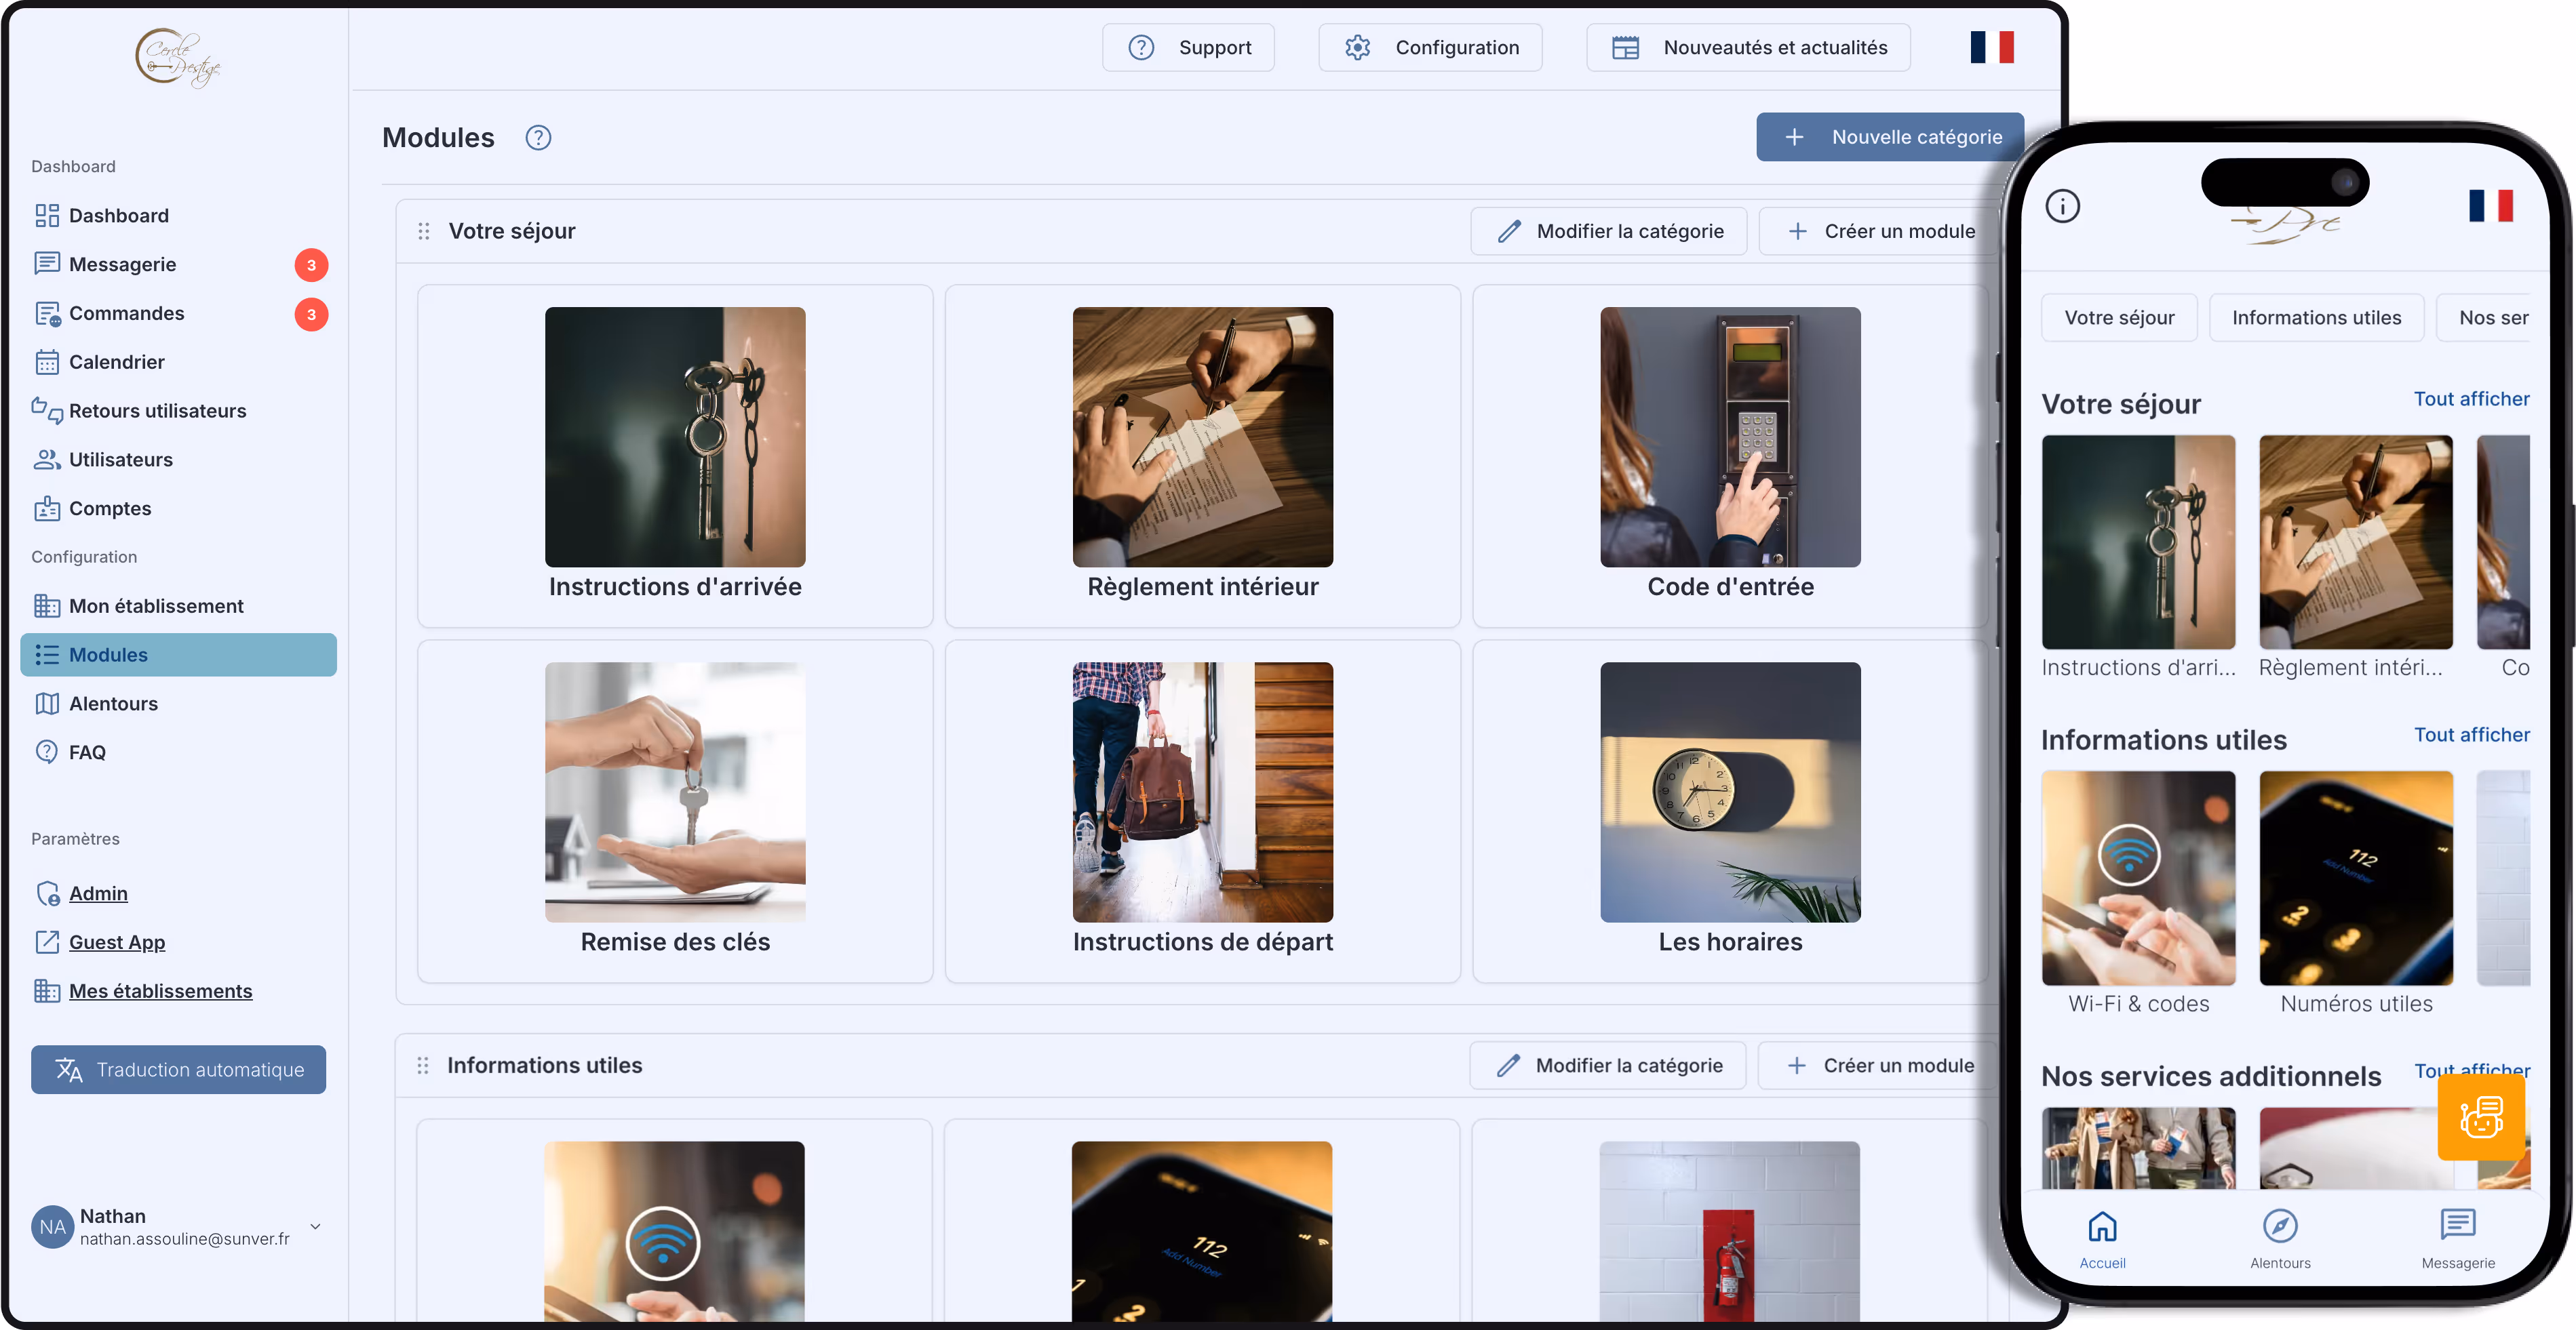
Task: Click the Commandes badge showing 3
Action: click(x=311, y=314)
